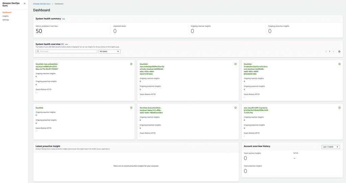Click the magnifier icon in Find stacks
The image size is (346, 183).
(x=38, y=51)
